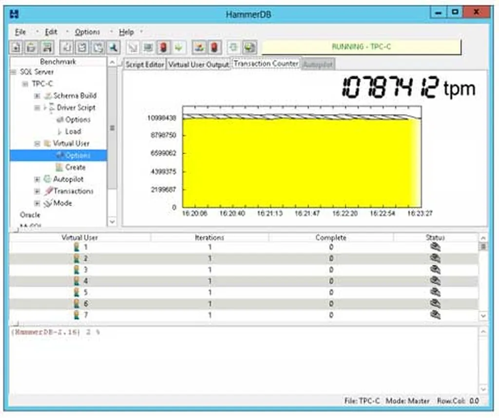Click the open folder icon in the toolbar
The width and height of the screenshot is (499, 418).
[31, 47]
